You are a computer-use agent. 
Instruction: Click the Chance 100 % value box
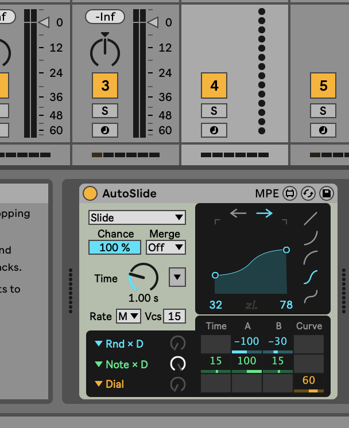pos(115,247)
